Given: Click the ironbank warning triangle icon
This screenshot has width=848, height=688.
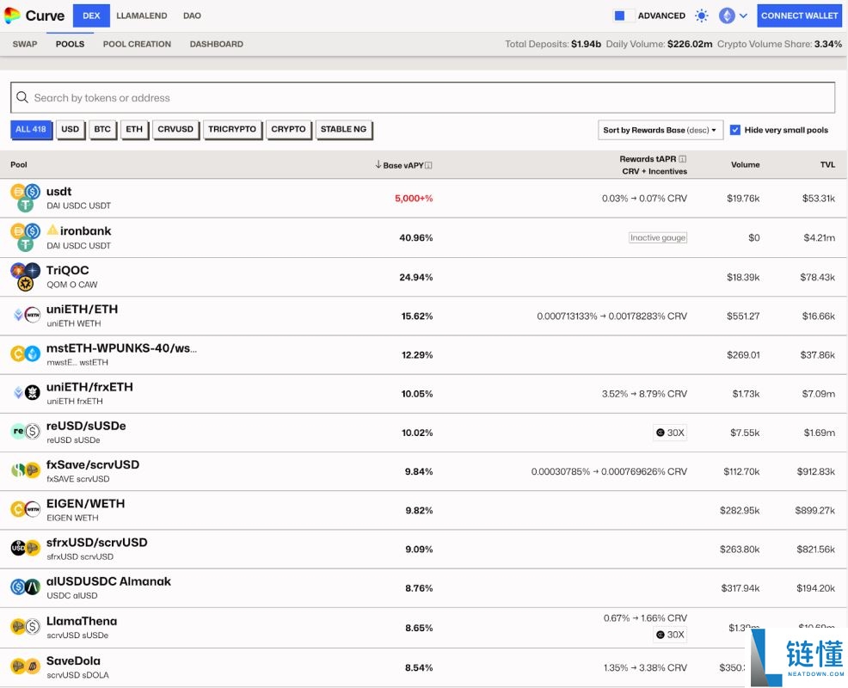Looking at the screenshot, I should [52, 230].
